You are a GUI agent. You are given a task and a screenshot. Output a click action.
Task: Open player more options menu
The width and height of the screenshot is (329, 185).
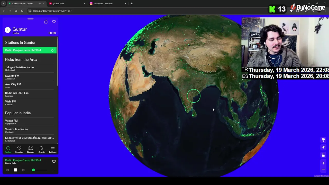(x=54, y=170)
